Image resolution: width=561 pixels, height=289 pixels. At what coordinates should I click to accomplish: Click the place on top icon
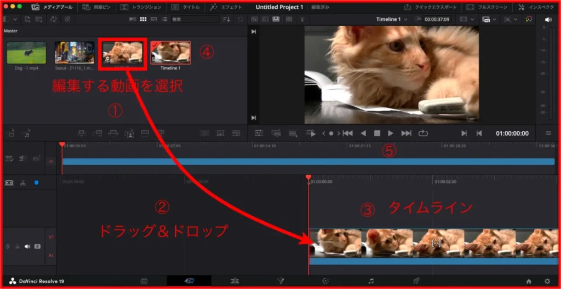click(145, 134)
